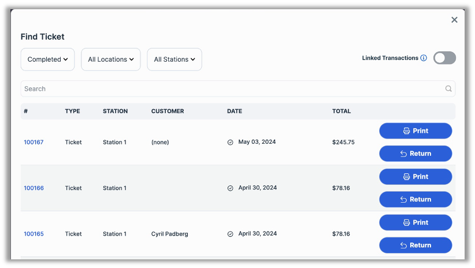Screen dimensions: 475x268
Task: Return ticket 100167
Action: 415,154
